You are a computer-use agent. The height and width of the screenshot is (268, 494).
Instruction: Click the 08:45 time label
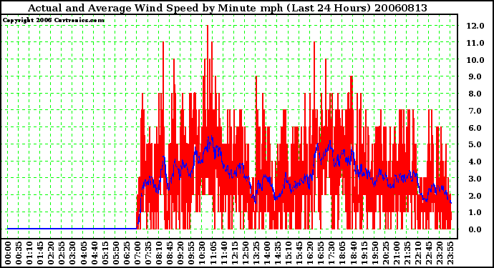169,253
